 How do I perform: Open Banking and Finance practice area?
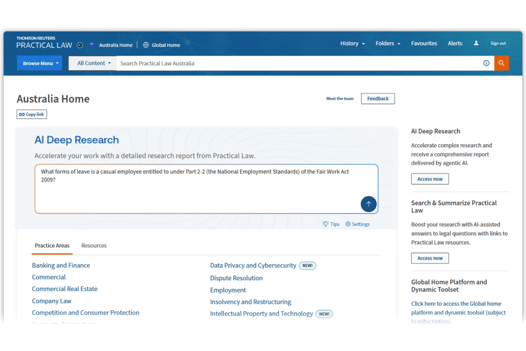[x=61, y=265]
